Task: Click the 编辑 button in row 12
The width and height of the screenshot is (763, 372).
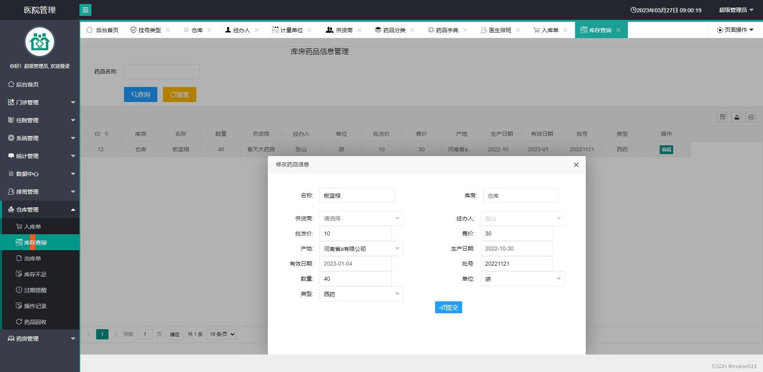Action: click(x=666, y=150)
